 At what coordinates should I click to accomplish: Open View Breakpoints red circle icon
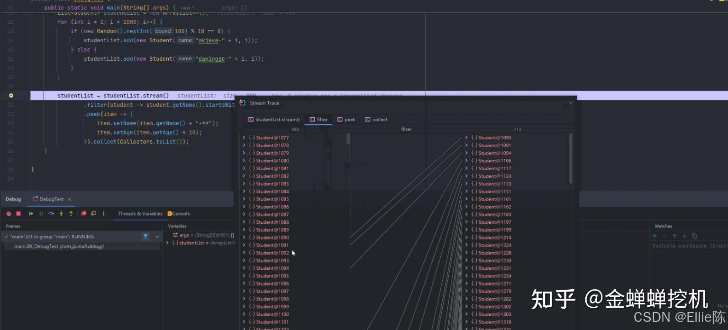(84, 214)
